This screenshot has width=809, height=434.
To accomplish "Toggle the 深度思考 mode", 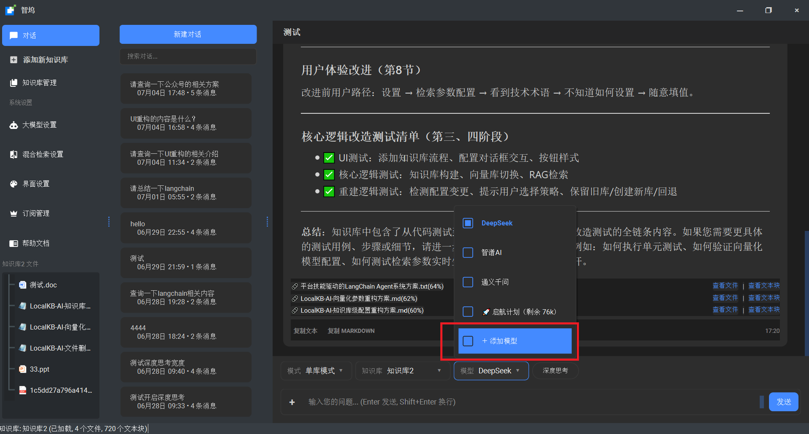I will pos(555,371).
